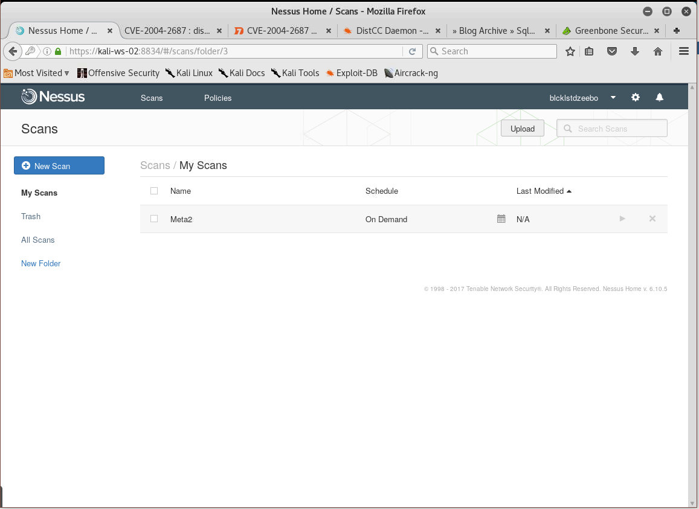The width and height of the screenshot is (699, 509).
Task: Launch the Meta2 scan with play icon
Action: [622, 219]
